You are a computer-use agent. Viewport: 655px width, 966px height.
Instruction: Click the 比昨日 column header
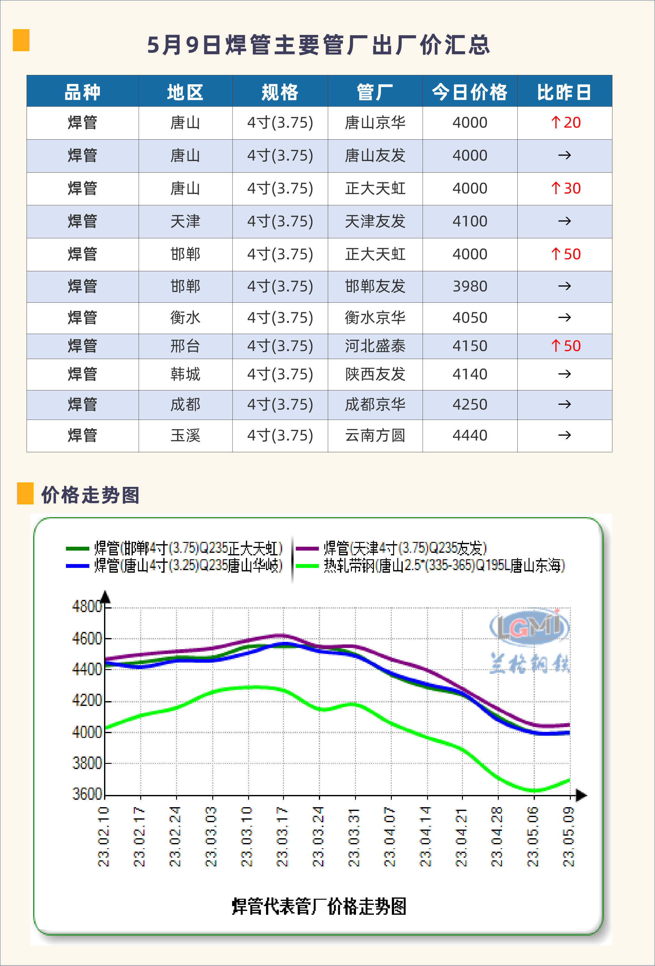click(x=564, y=92)
